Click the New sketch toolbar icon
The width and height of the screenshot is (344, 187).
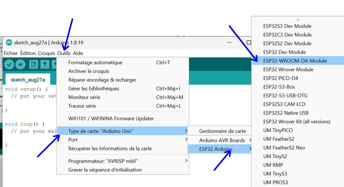[x=34, y=64]
